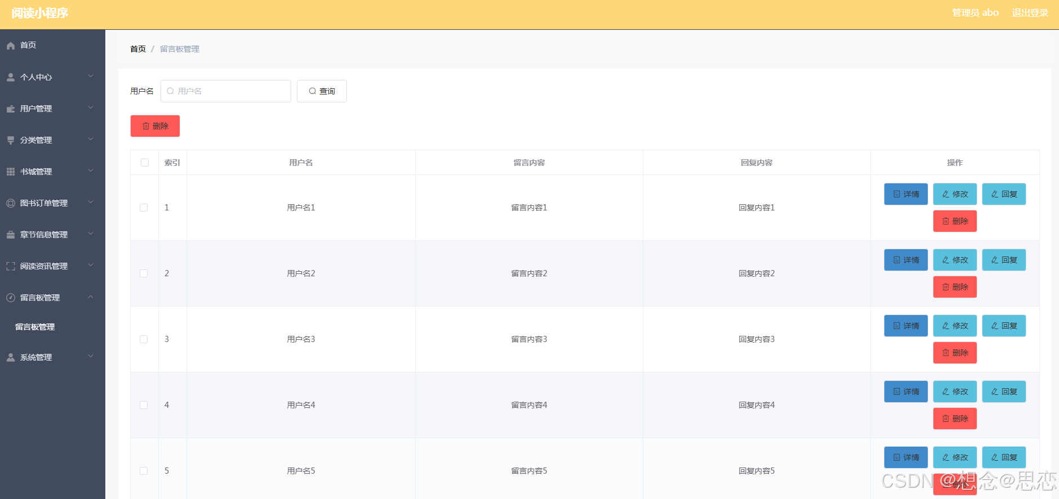The height and width of the screenshot is (499, 1059).
Task: Click the 章节信息管理 briefcase icon
Action: (x=11, y=235)
